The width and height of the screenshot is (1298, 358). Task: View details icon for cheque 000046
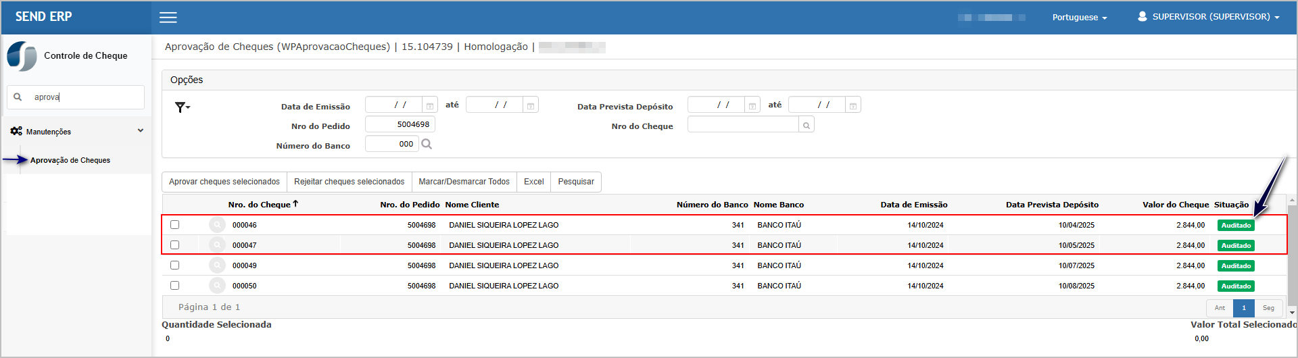click(x=217, y=225)
